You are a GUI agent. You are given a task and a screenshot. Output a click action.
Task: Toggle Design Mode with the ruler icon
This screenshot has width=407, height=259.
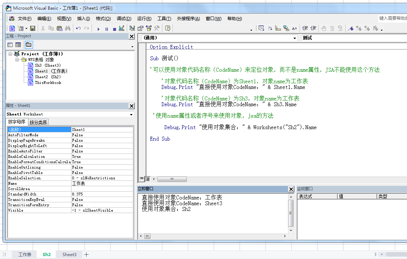(121, 28)
